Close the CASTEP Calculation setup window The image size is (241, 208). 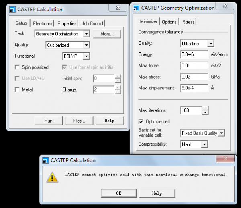118,8
